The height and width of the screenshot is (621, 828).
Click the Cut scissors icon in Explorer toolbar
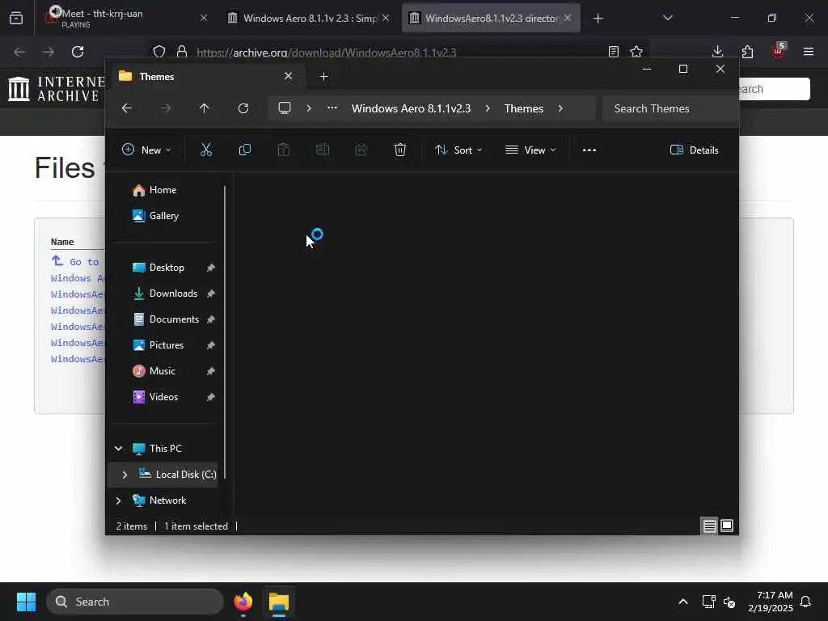pos(206,150)
